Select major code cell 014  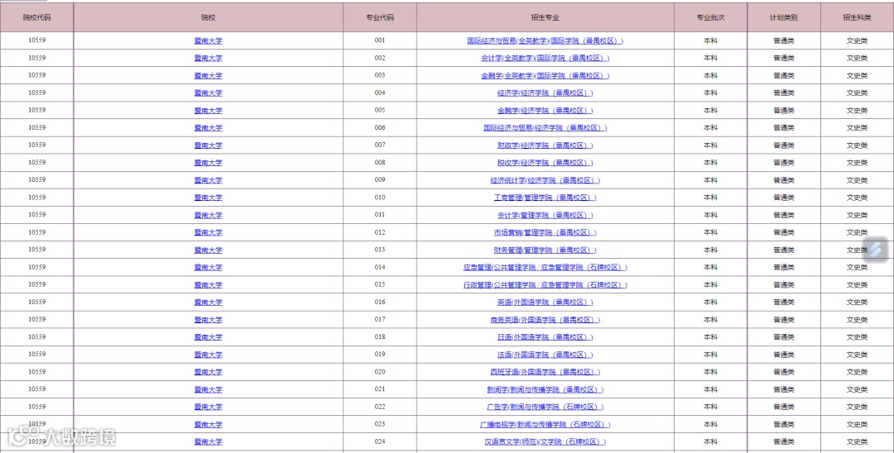pos(380,267)
